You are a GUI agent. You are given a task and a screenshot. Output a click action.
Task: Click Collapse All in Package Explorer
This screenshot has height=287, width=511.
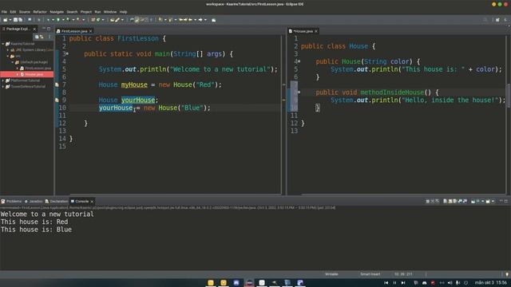[x=37, y=37]
